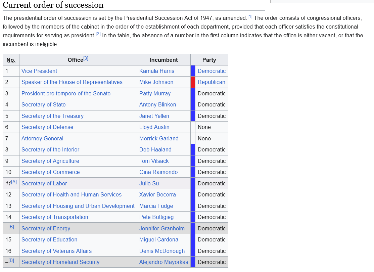
Task: Open Speaker of the House of Representatives link
Action: [x=72, y=82]
